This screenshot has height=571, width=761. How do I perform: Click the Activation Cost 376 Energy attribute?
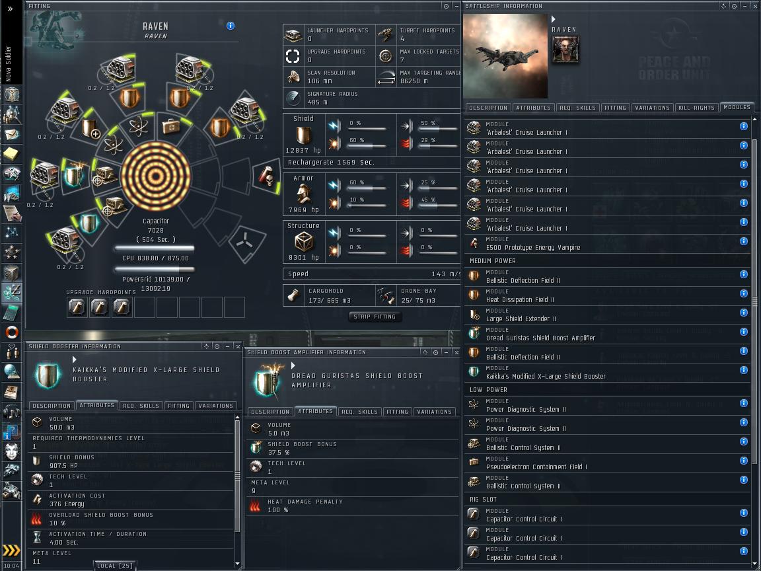coord(131,500)
